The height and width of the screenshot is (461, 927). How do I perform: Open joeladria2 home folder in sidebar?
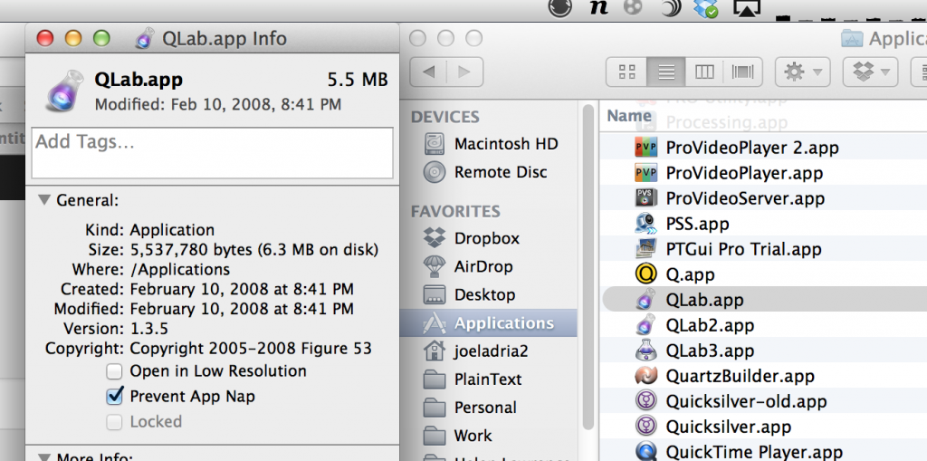point(491,351)
